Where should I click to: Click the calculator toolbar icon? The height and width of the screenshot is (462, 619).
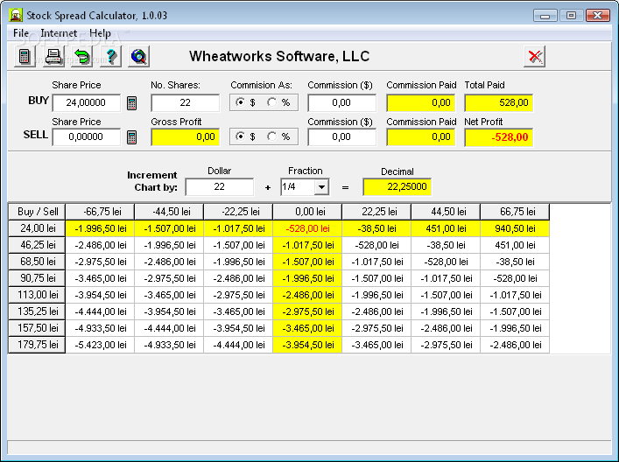25,56
